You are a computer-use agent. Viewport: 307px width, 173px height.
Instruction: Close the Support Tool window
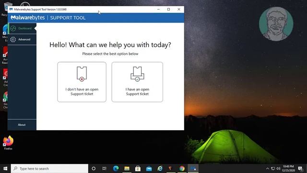(179, 9)
